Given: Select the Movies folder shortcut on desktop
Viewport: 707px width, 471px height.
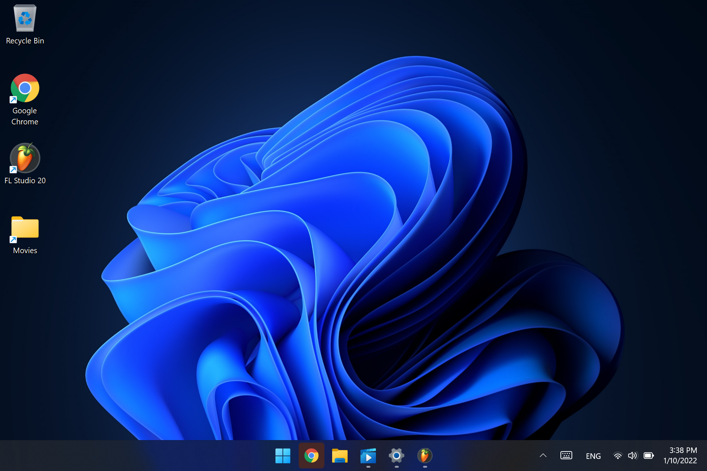Looking at the screenshot, I should pos(25,228).
